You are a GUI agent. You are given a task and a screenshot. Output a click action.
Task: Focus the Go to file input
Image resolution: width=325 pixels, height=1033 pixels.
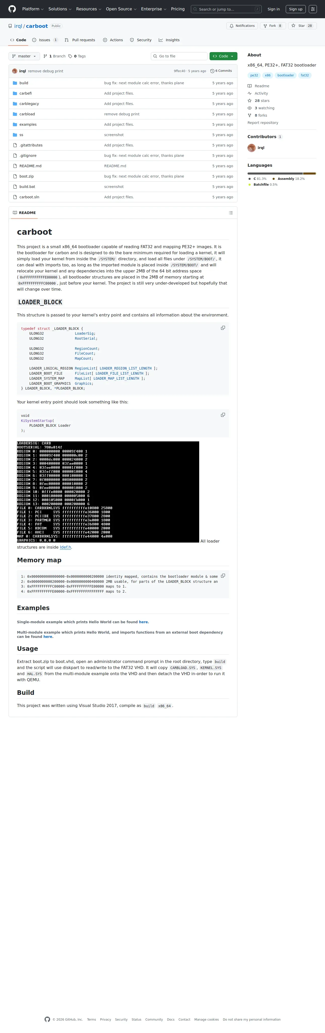(179, 56)
